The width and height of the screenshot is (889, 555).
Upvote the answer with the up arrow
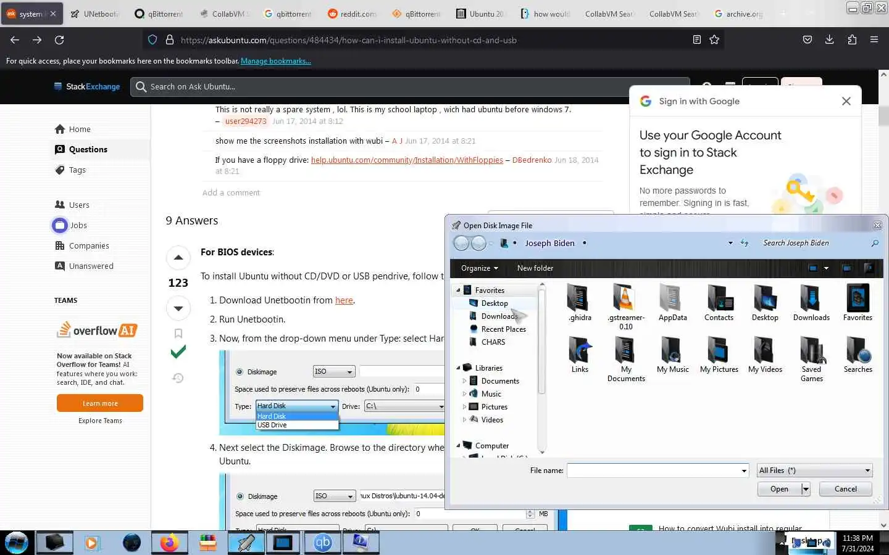click(178, 258)
